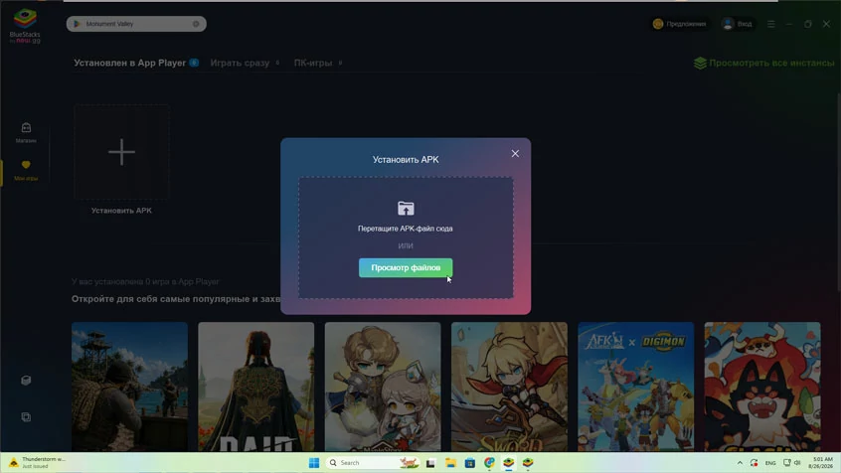The width and height of the screenshot is (841, 473).
Task: Open the multi-instance manager sidebar icon
Action: coord(26,381)
